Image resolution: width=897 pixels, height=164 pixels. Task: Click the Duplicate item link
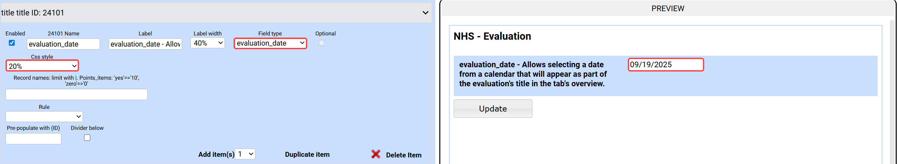pos(307,154)
